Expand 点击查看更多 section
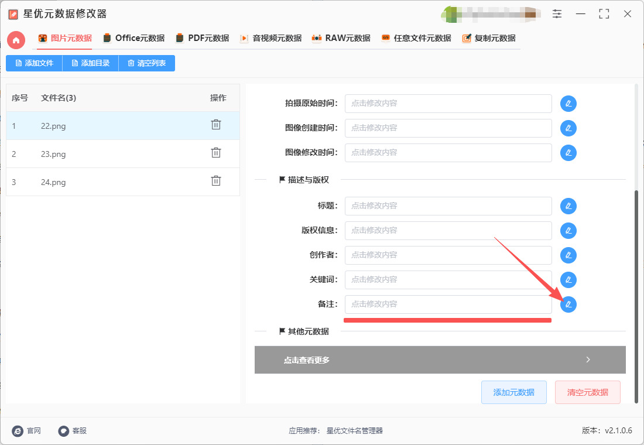The width and height of the screenshot is (644, 445). tap(440, 360)
